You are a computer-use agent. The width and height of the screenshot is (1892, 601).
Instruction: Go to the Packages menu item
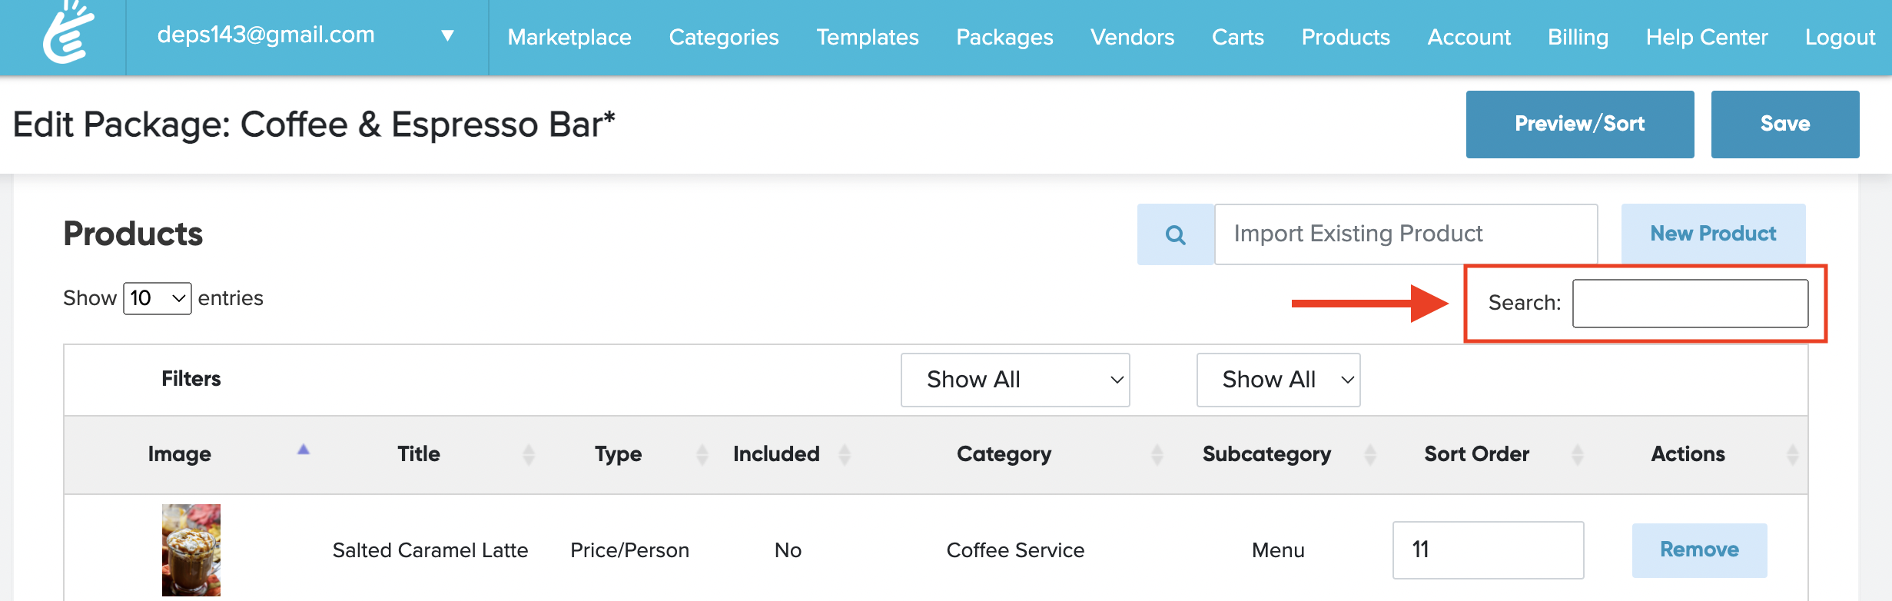click(x=1004, y=37)
